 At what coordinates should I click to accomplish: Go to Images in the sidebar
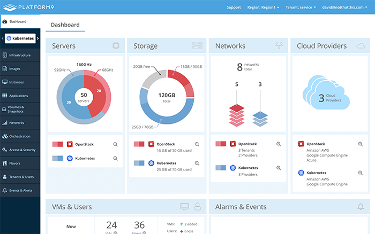pyautogui.click(x=20, y=69)
